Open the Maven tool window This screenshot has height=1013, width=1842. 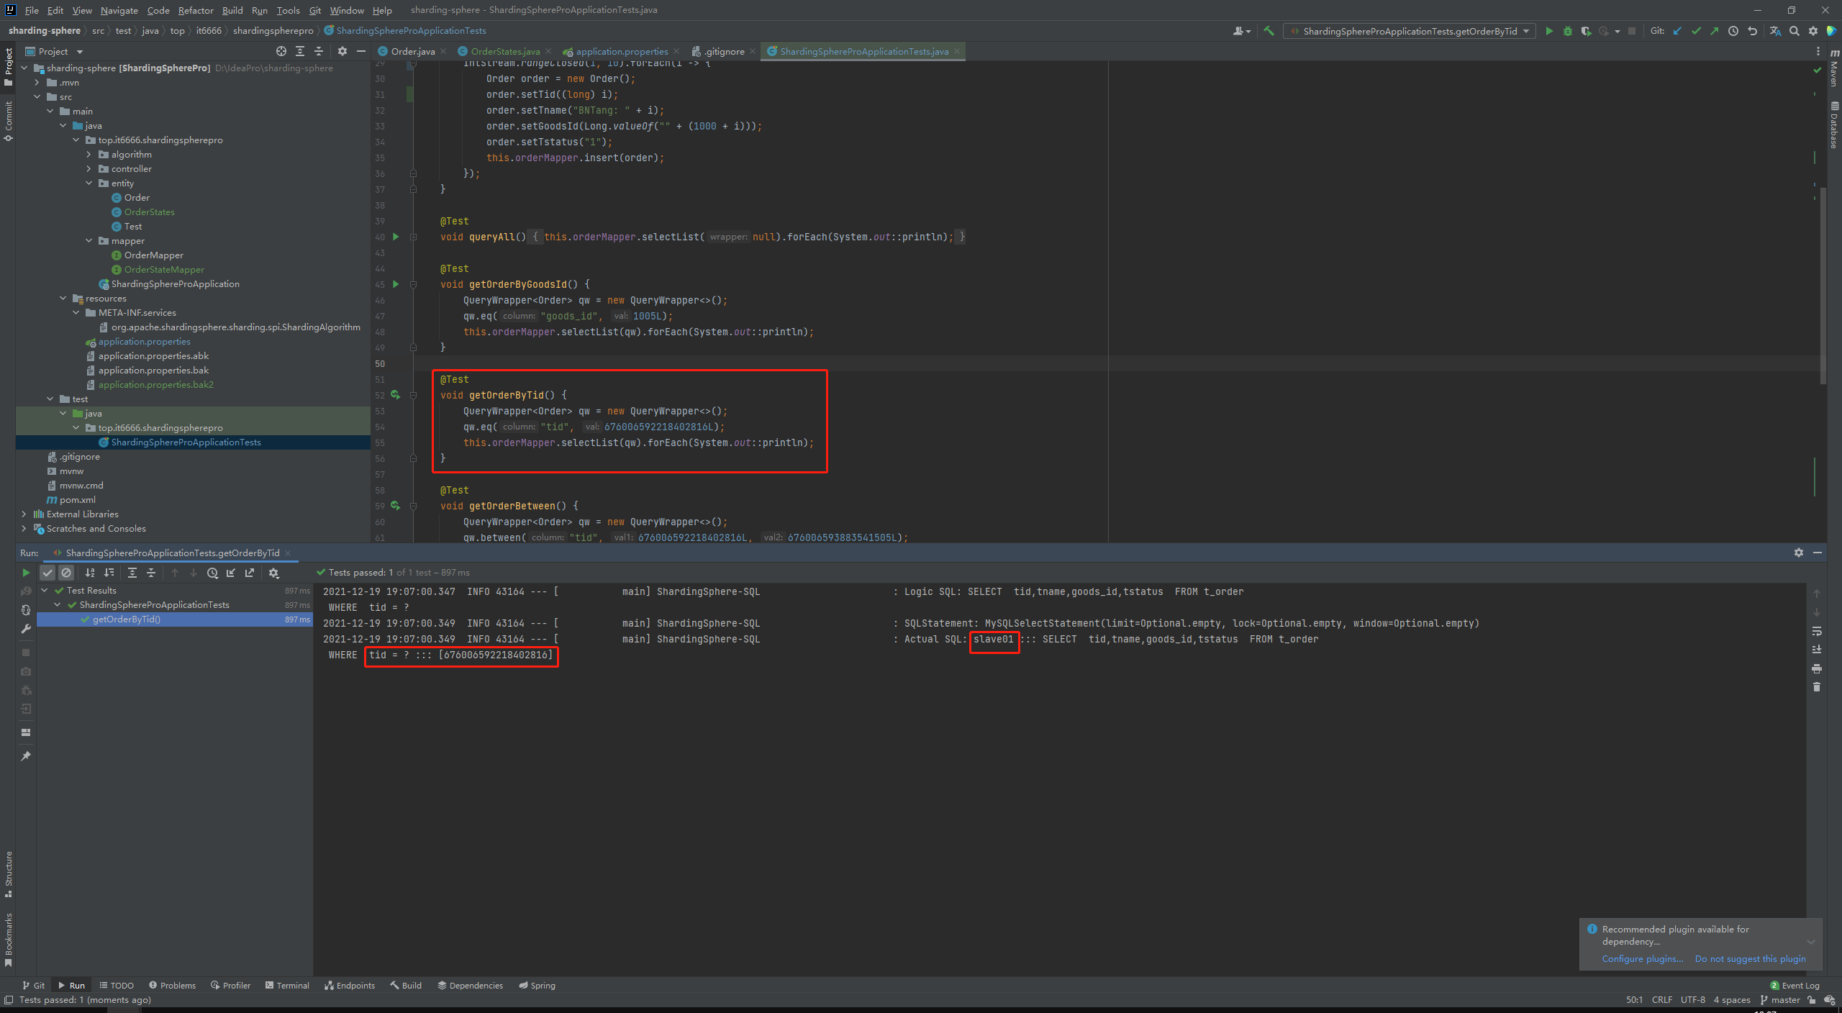pos(1834,67)
